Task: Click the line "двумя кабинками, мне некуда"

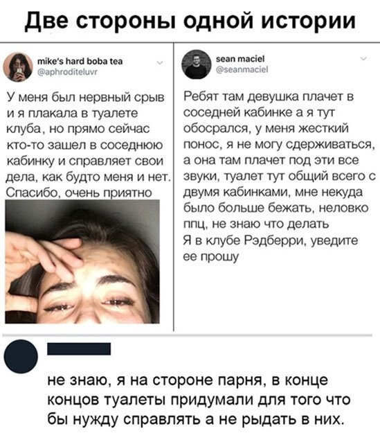Action: (x=273, y=192)
